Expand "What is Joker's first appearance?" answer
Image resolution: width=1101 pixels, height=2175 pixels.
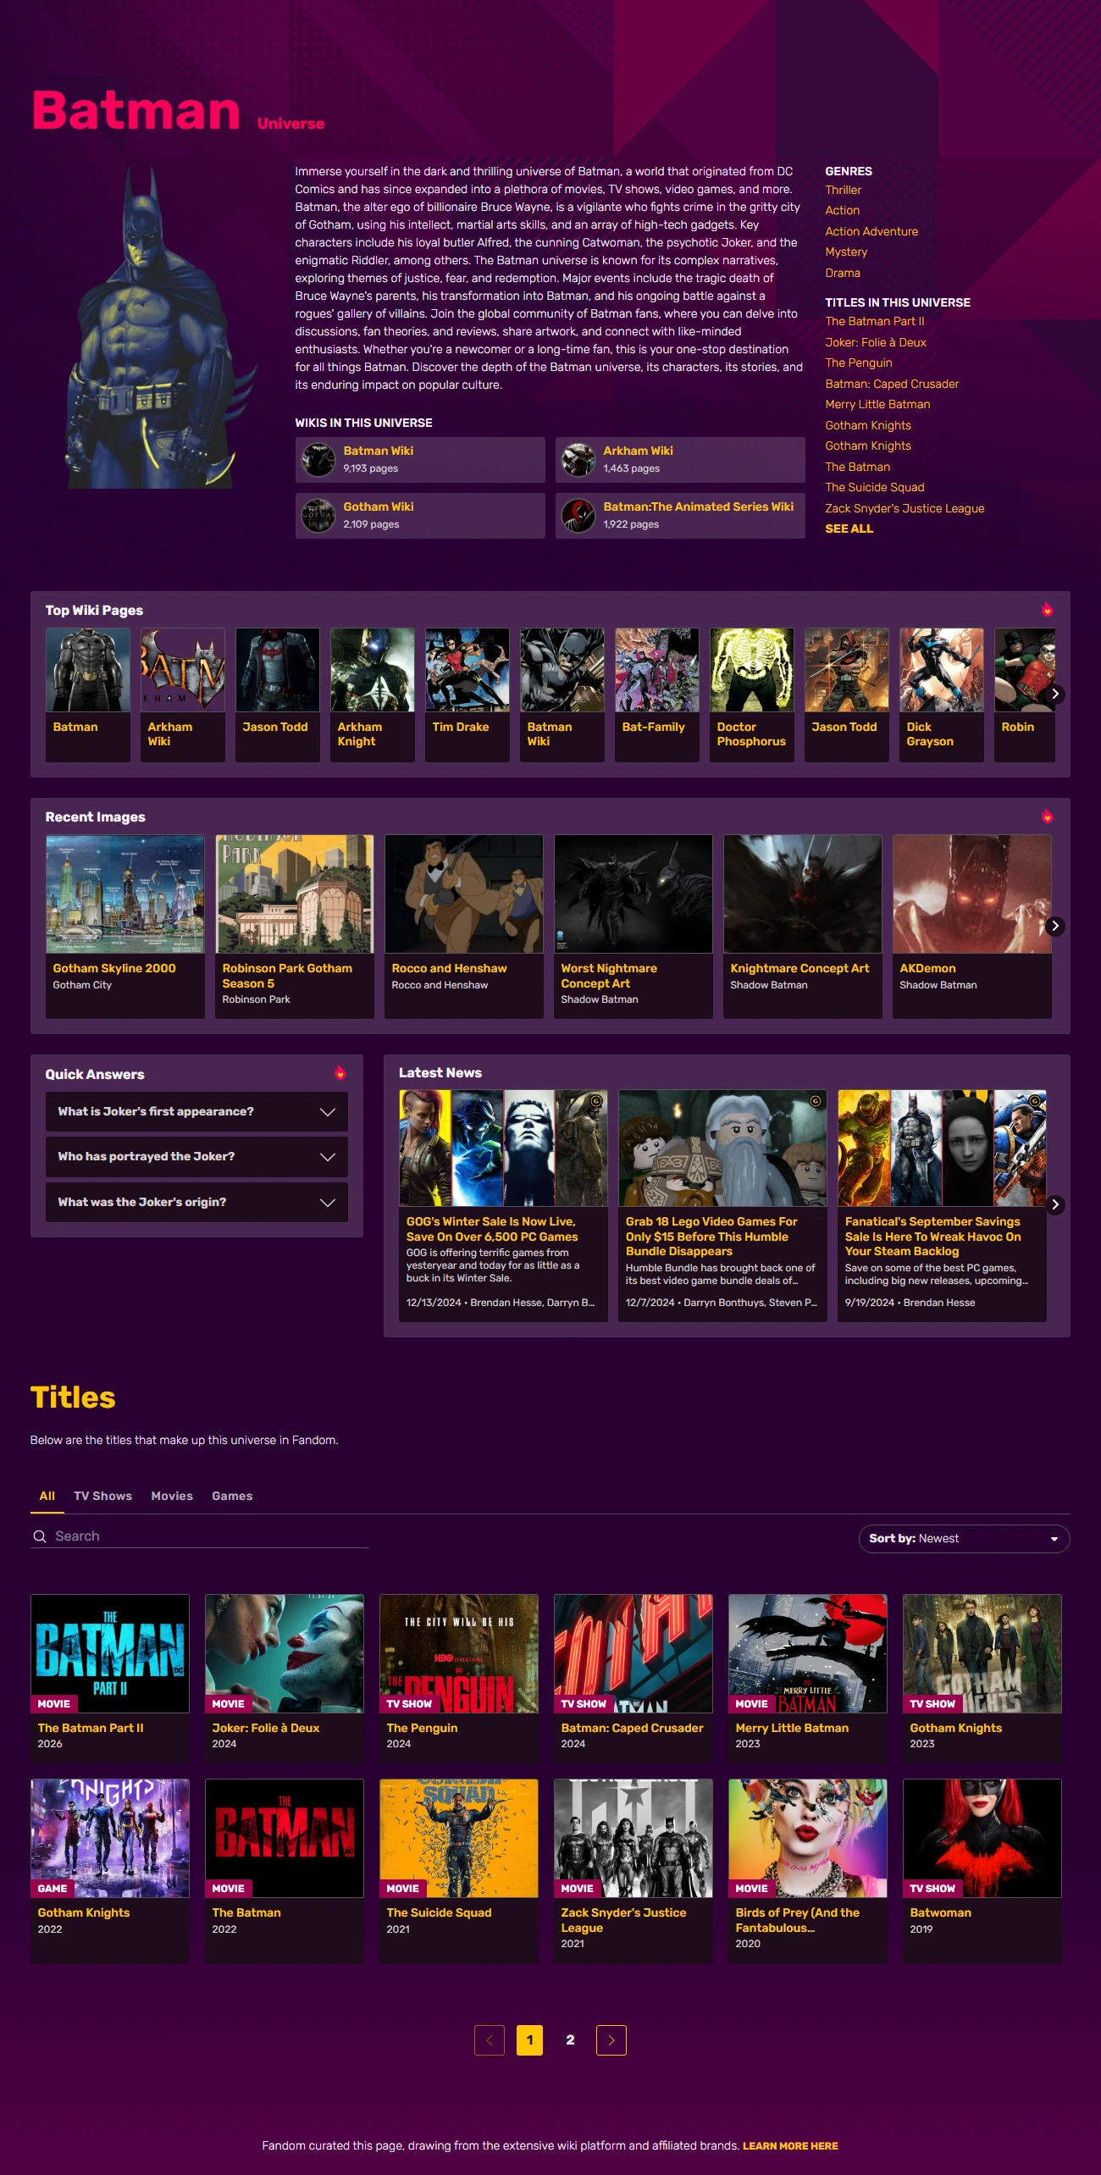[x=196, y=1112]
